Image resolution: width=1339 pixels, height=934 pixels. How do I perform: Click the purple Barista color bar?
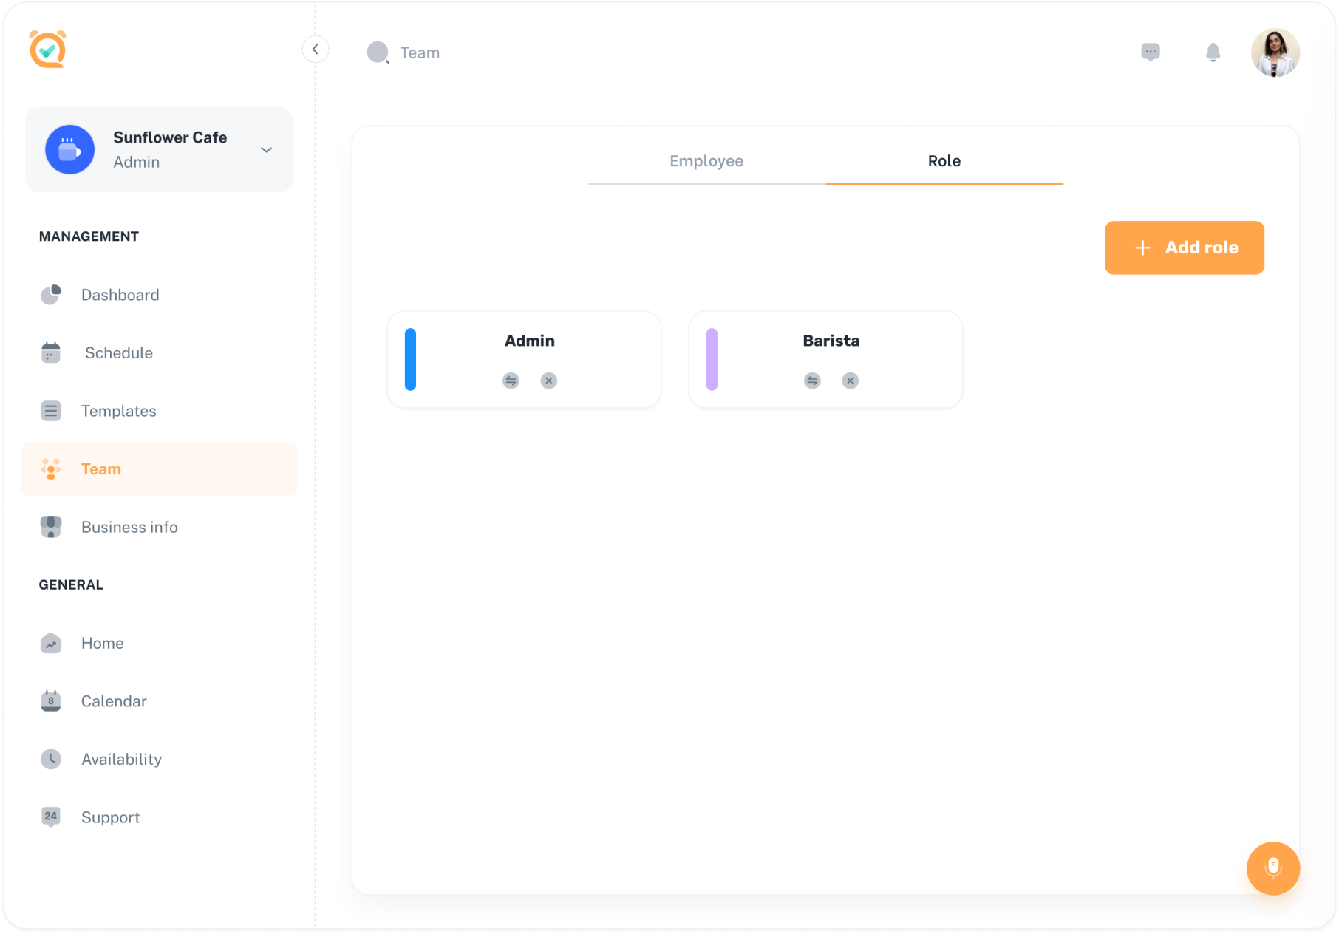click(x=712, y=359)
